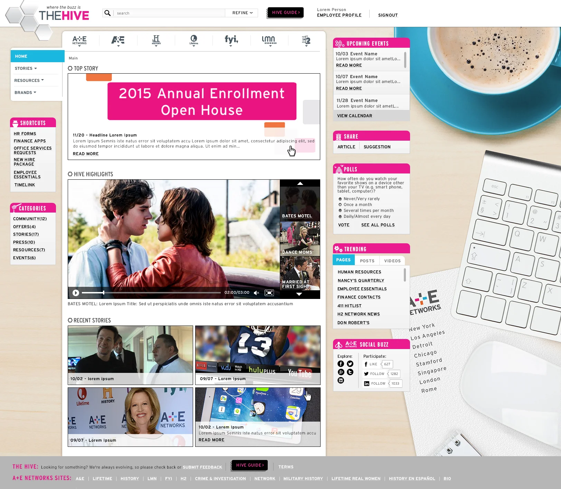561x489 pixels.
Task: Open LinkedIn icon under Explore
Action: pos(341,380)
